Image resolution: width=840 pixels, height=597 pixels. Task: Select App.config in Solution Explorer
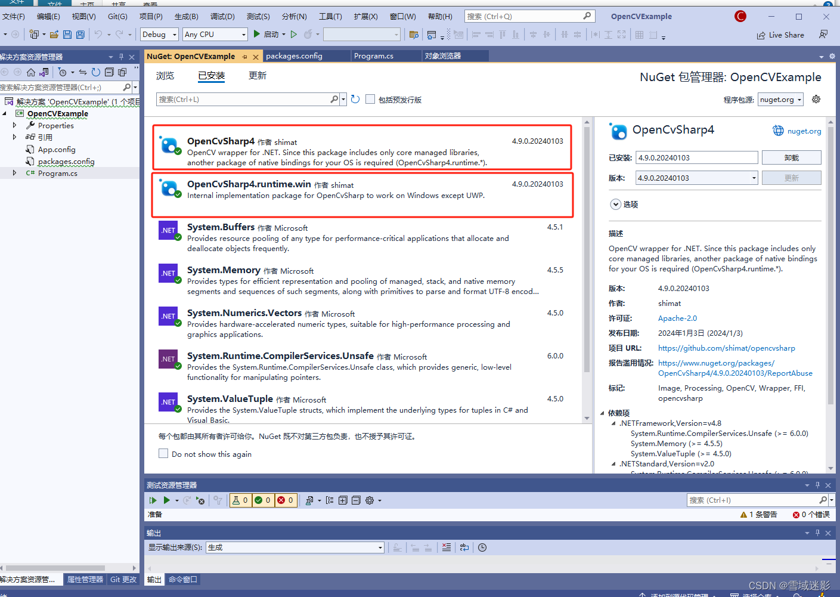coord(57,150)
